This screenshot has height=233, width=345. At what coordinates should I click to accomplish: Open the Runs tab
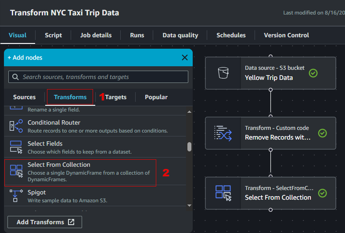click(x=137, y=35)
